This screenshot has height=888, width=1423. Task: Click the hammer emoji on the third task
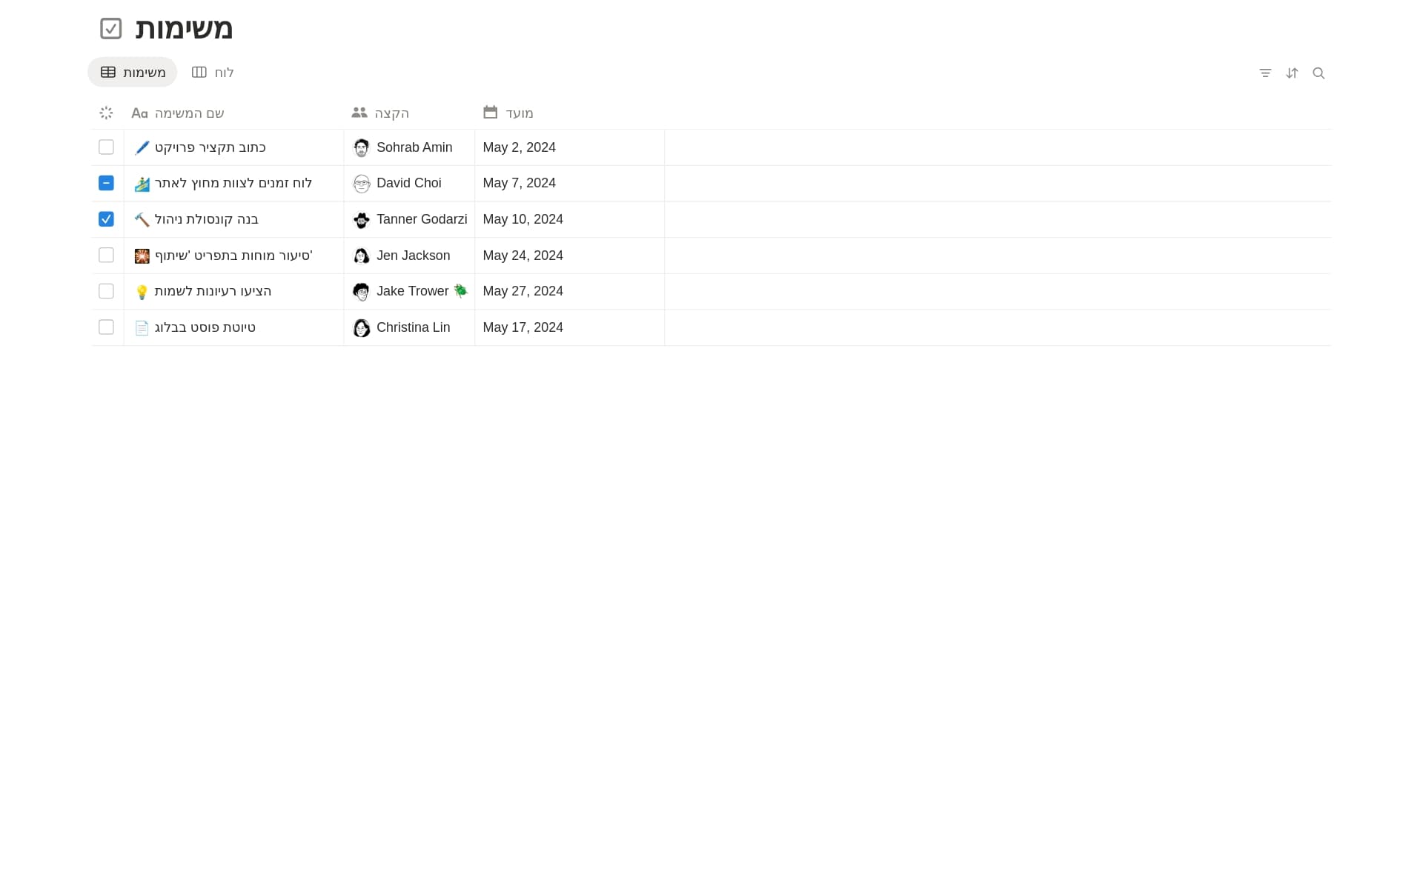pos(142,220)
